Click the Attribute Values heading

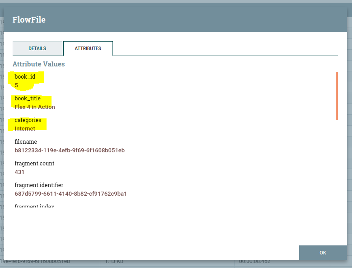point(39,64)
